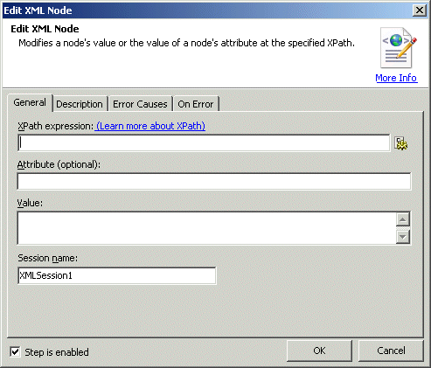Place cursor in the Value text area
This screenshot has height=368, width=431.
(206, 228)
